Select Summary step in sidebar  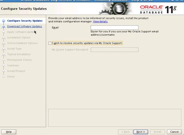[x=13, y=65]
